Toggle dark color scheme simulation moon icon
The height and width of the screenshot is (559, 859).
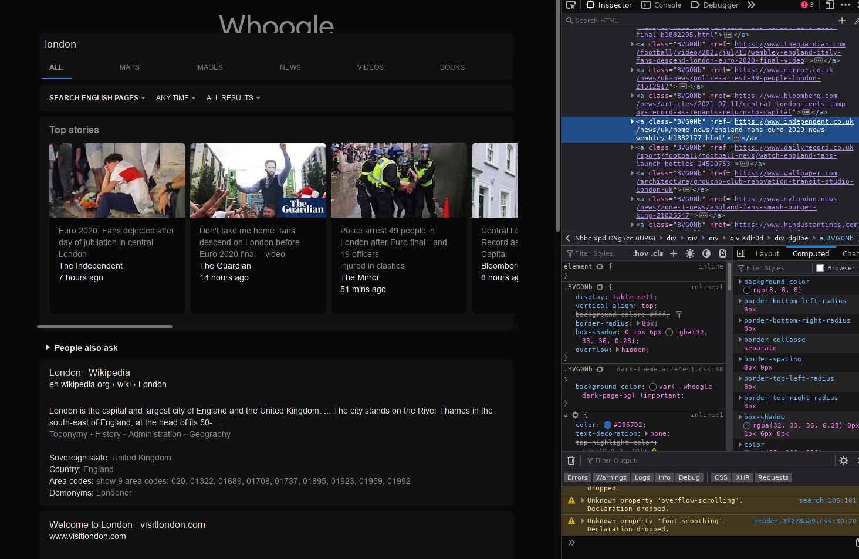coord(706,253)
